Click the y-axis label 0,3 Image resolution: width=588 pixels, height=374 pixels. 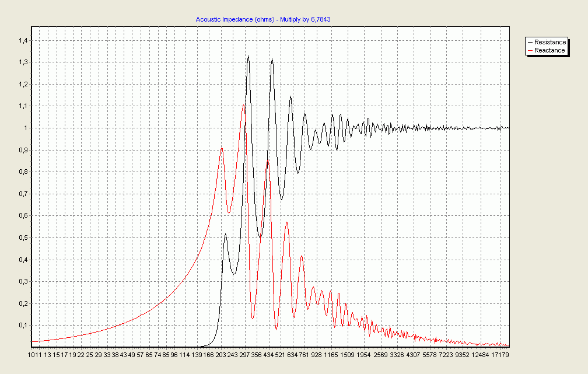coord(23,282)
